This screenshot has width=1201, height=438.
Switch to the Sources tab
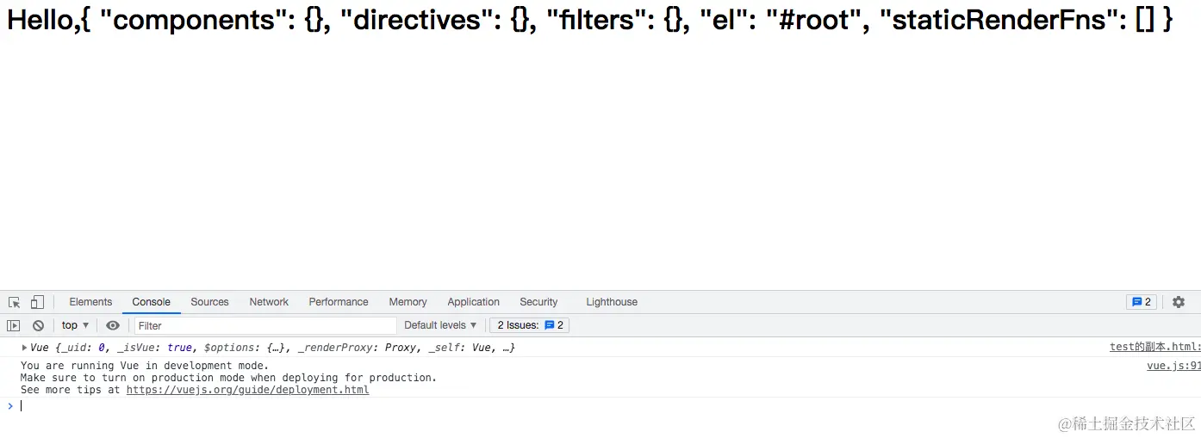209,302
